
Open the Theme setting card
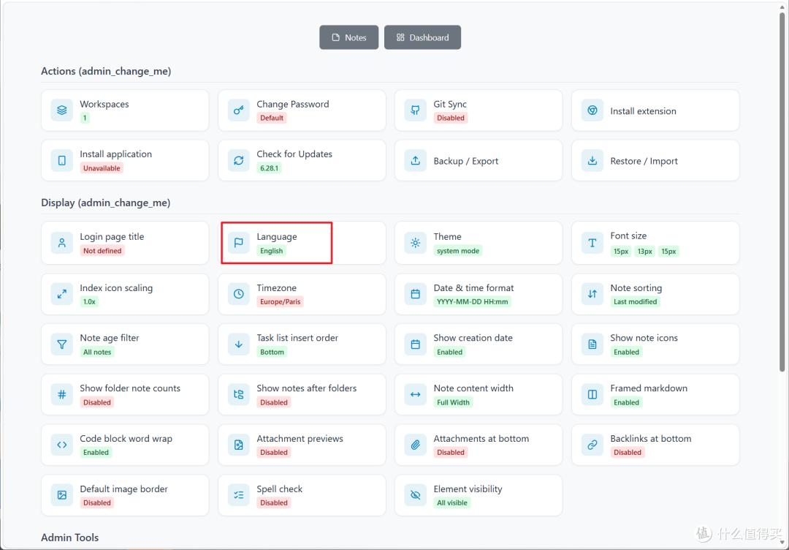479,243
